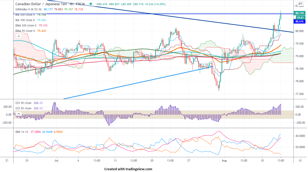308x172 pixels.
Task: Click the MA 100 value 79.204
Action: coord(41,20)
